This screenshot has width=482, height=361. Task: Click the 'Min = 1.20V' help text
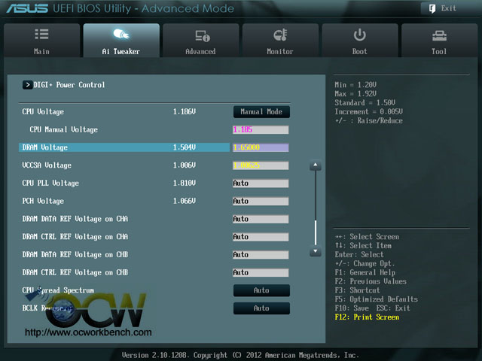355,85
